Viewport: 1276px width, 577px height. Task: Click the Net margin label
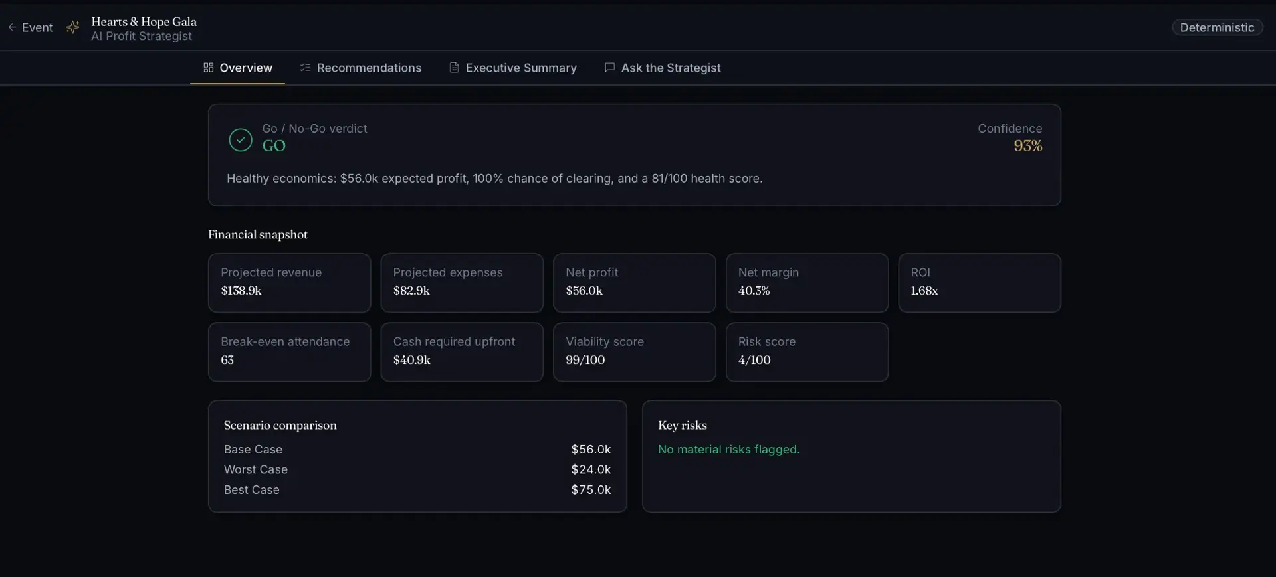[x=768, y=272]
